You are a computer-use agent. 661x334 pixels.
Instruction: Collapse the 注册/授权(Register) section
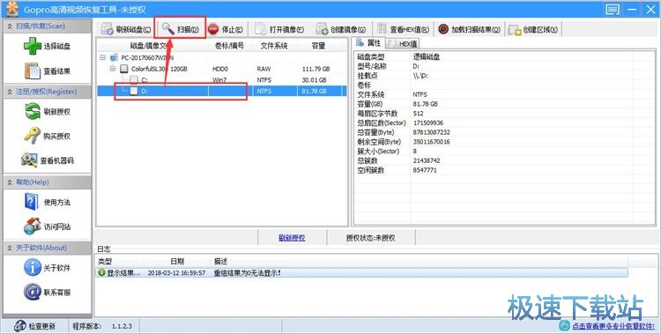coord(47,91)
